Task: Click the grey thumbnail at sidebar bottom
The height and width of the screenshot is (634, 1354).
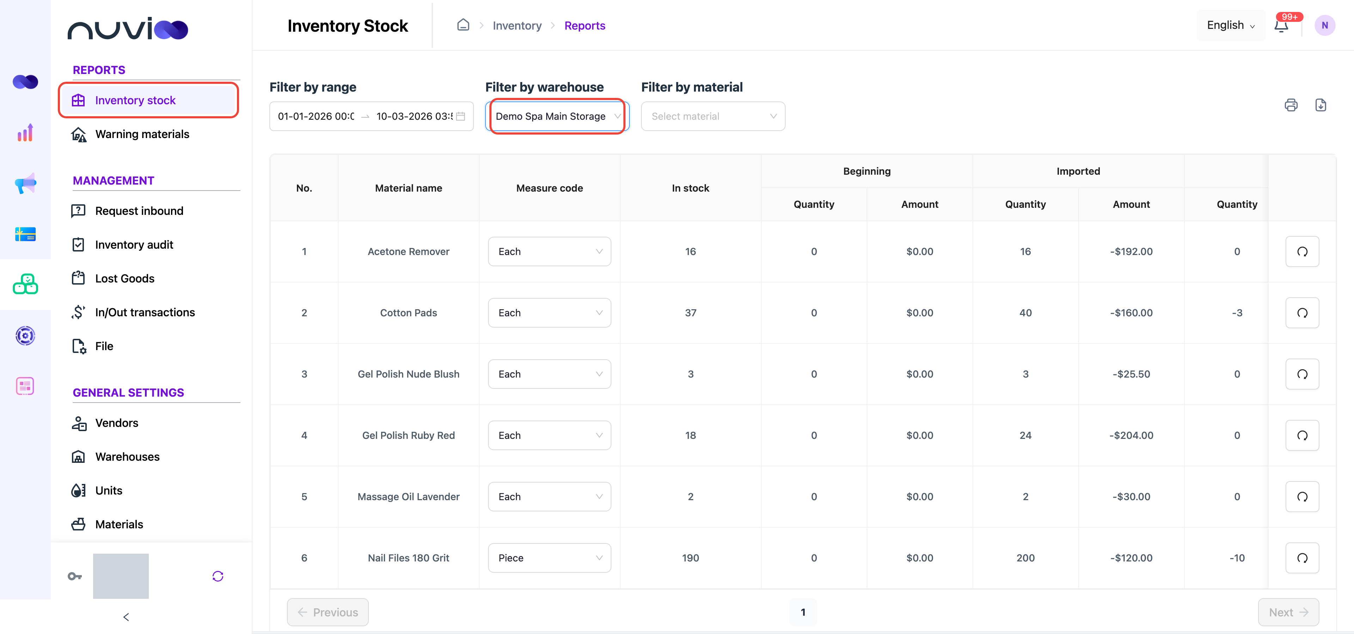Action: [121, 576]
